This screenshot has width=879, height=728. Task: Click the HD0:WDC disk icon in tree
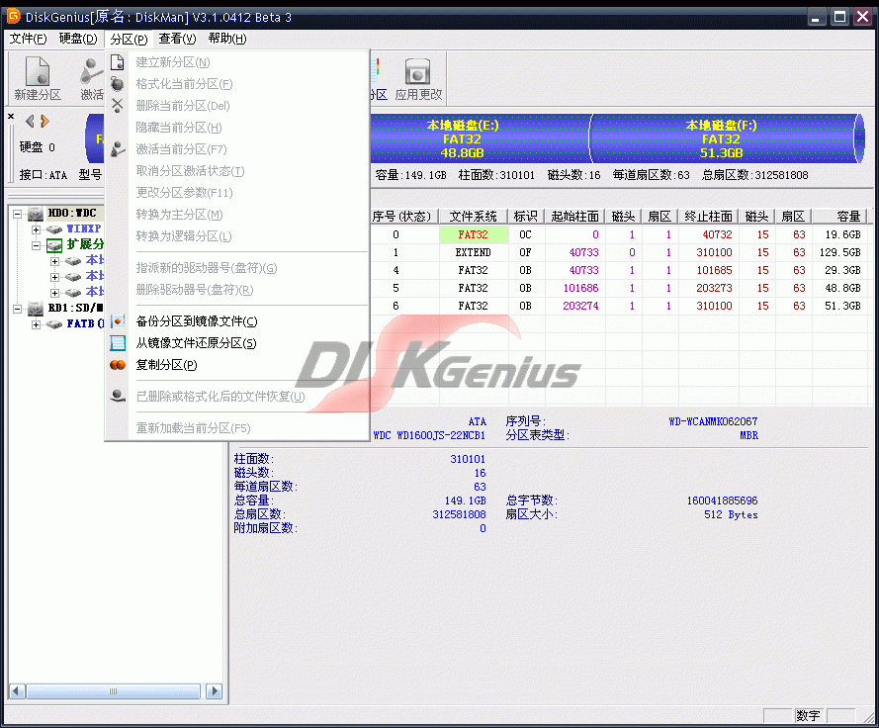click(36, 214)
